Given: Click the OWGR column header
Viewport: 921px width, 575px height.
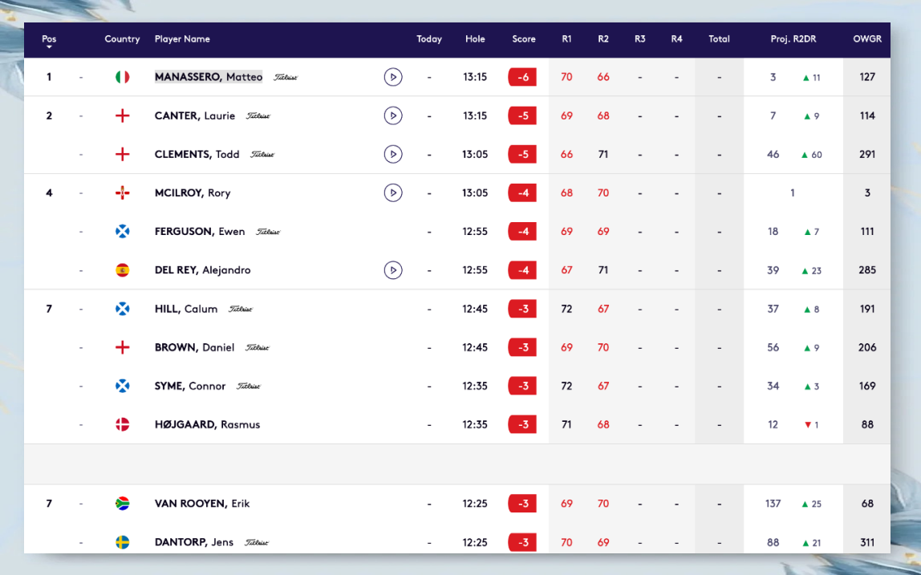Looking at the screenshot, I should pyautogui.click(x=866, y=39).
